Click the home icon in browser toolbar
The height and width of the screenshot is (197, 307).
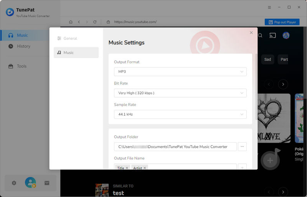71,22
